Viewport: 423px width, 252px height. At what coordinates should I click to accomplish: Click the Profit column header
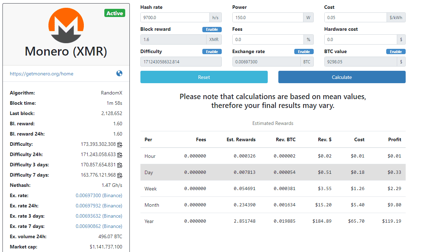pos(395,140)
